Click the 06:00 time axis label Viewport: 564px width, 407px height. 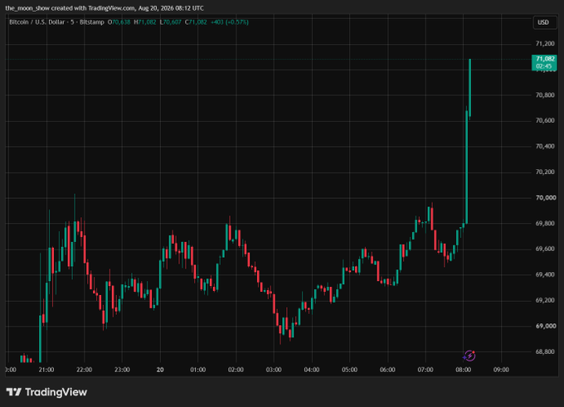click(x=387, y=370)
